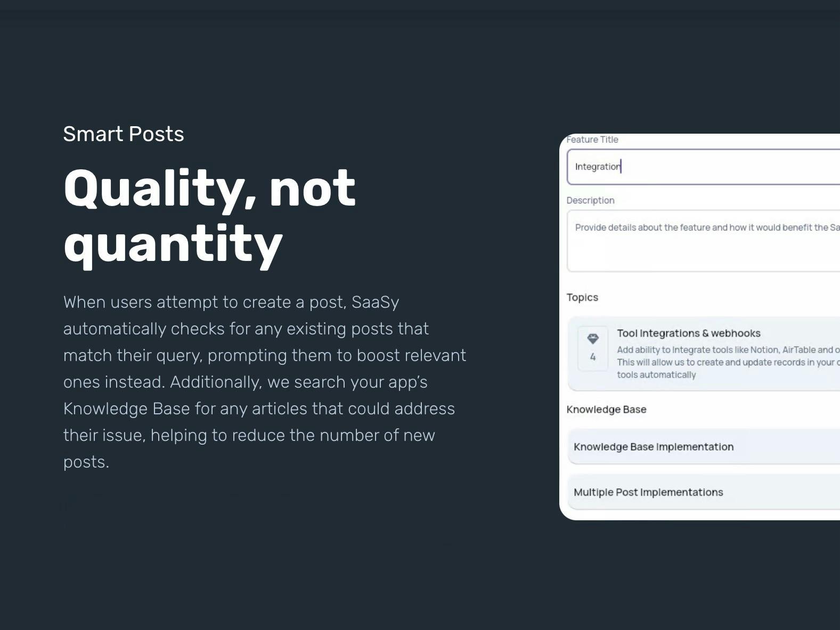Click the Topics section heading
This screenshot has height=630, width=840.
point(582,297)
